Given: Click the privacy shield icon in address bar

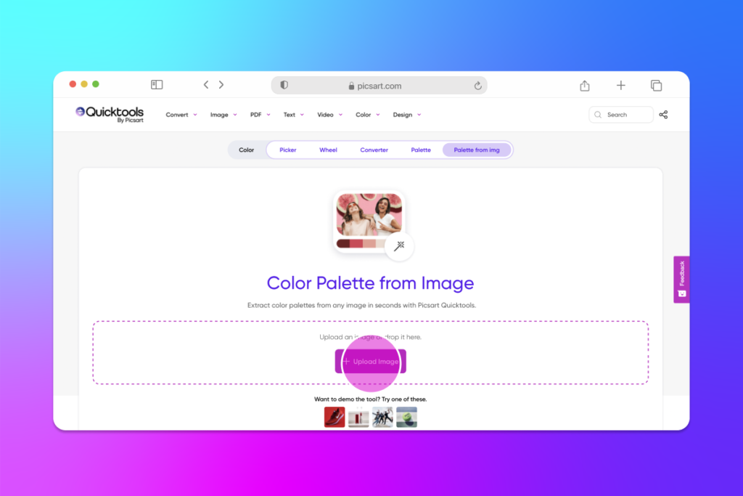Looking at the screenshot, I should pyautogui.click(x=284, y=85).
